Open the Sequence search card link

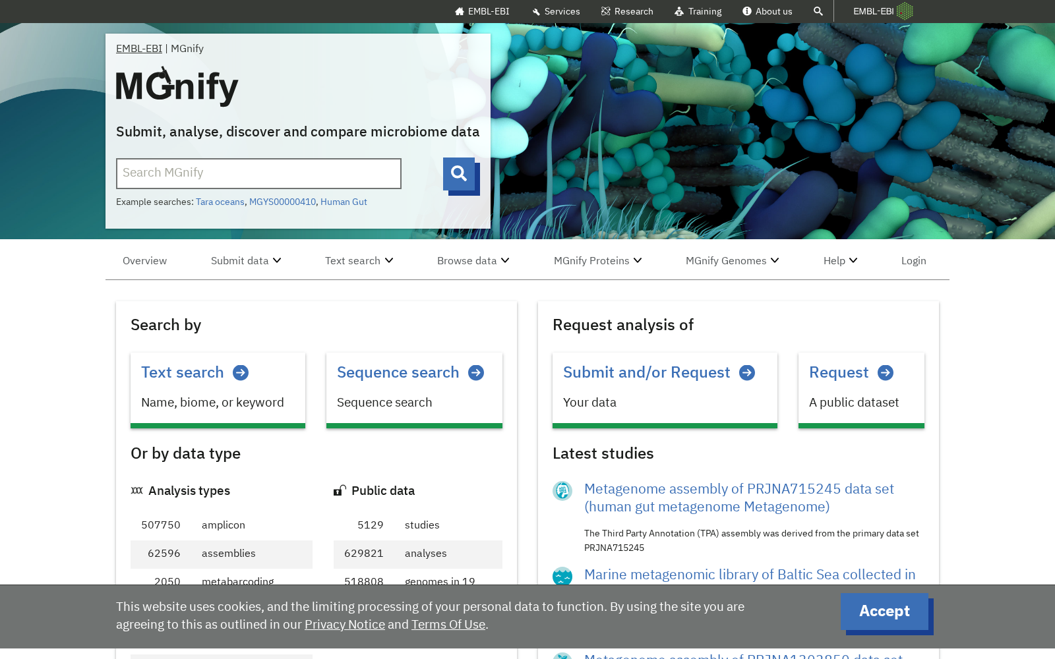pos(398,373)
